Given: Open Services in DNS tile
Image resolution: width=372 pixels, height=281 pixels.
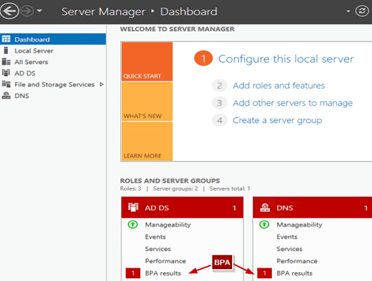Looking at the screenshot, I should point(289,249).
